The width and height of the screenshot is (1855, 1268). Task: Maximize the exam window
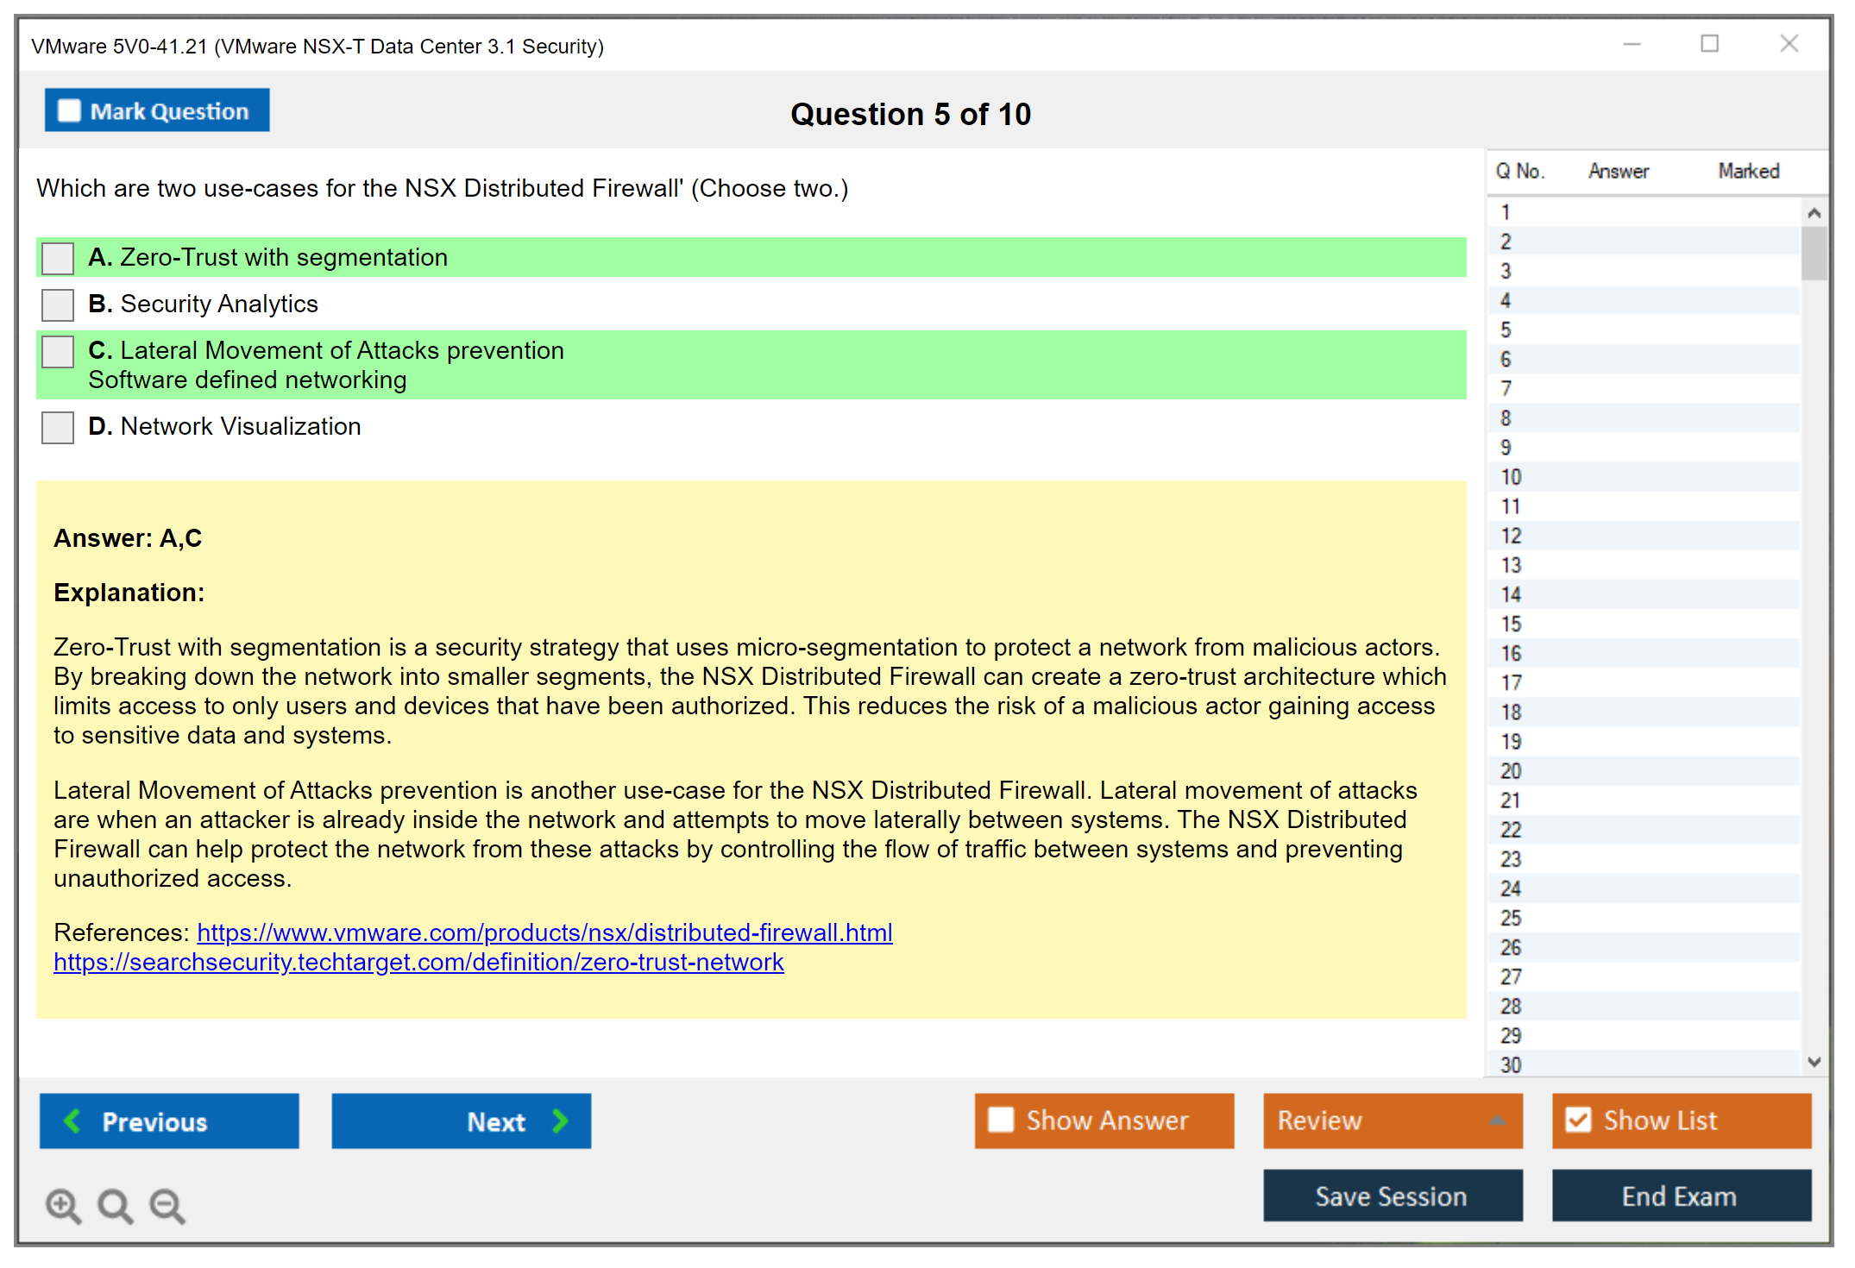click(x=1709, y=44)
